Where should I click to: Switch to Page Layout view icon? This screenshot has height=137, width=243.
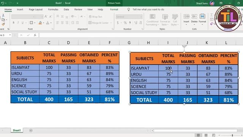point(206,135)
